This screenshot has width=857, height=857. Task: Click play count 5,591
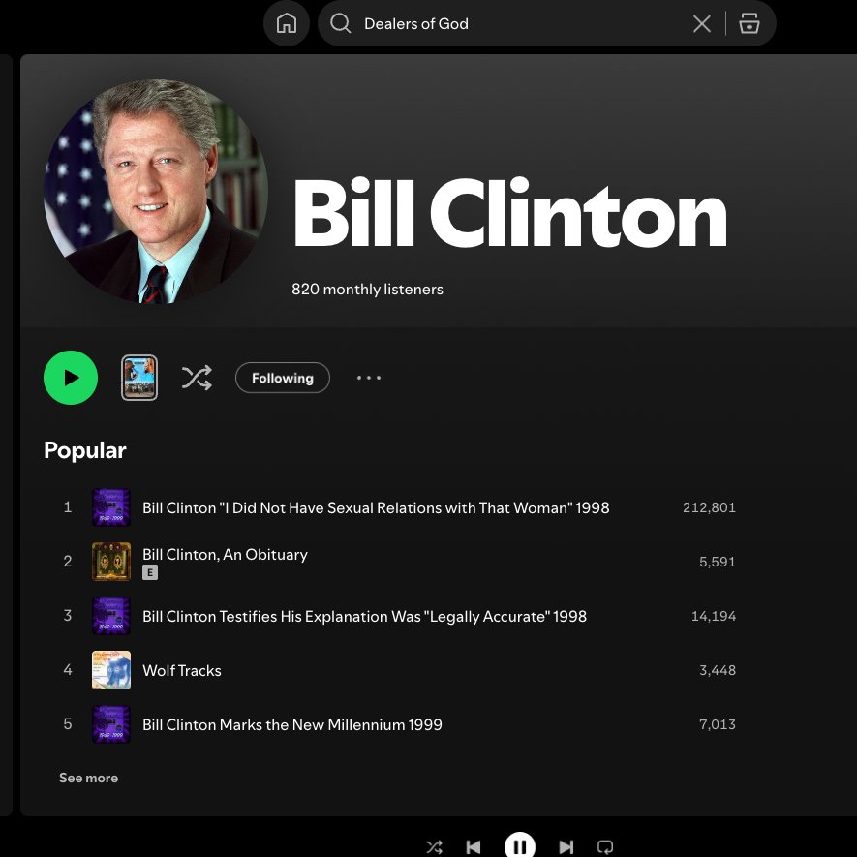718,562
